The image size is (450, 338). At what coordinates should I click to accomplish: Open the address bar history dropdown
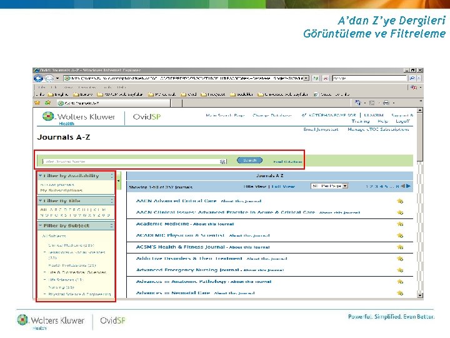(x=306, y=78)
